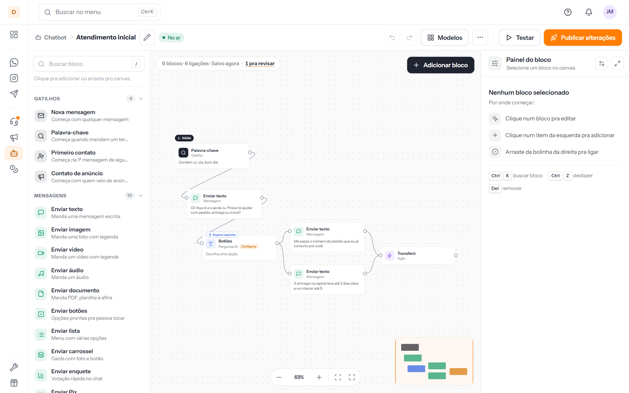The height and width of the screenshot is (393, 629).
Task: Click the undo arrow in the toolbar
Action: [x=392, y=37]
